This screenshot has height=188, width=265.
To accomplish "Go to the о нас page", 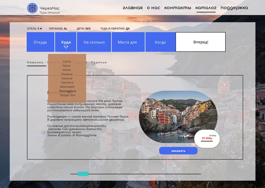I will coord(153,8).
